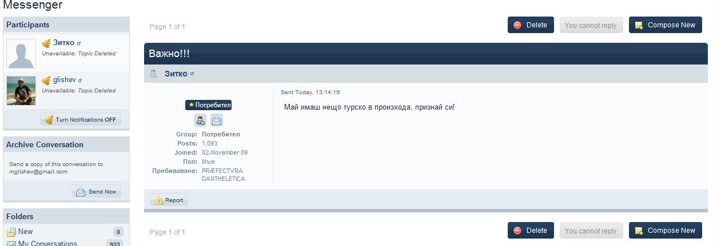Screen dimensions: 717x246
Task: Click the bell icon next to glishev participant
Action: [x=46, y=80]
